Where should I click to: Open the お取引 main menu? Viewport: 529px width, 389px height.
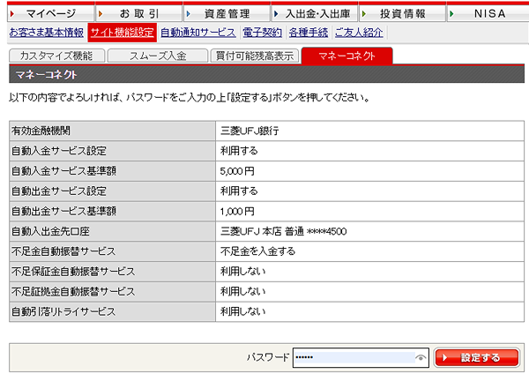[x=139, y=13]
